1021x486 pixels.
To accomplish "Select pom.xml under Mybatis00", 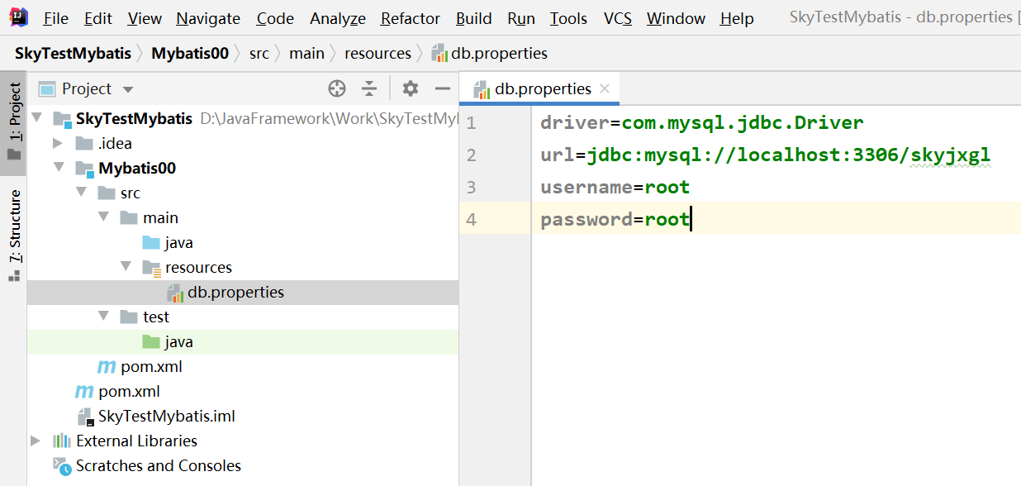I will point(151,366).
